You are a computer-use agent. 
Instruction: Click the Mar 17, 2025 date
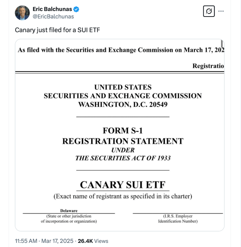pyautogui.click(x=57, y=241)
